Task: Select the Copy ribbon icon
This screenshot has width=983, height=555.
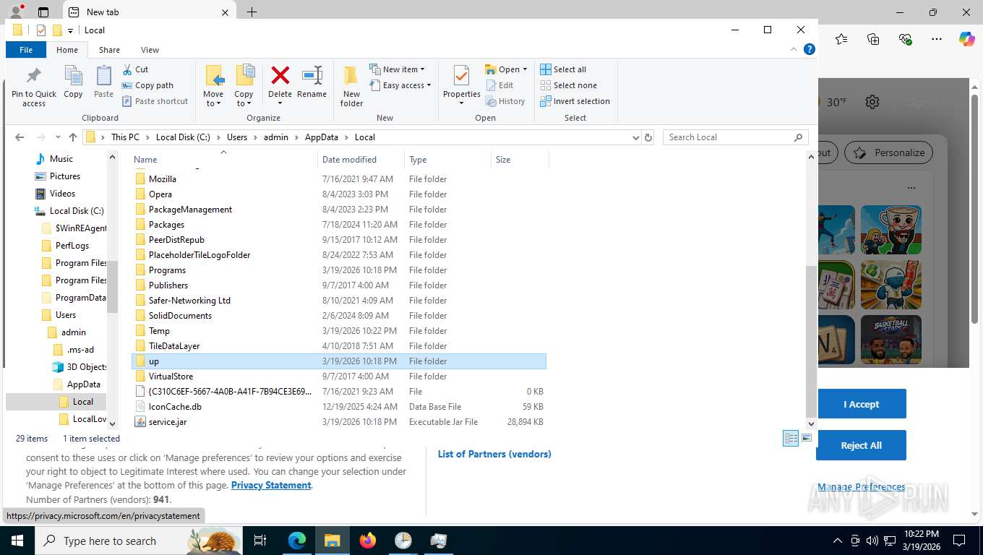Action: (73, 82)
